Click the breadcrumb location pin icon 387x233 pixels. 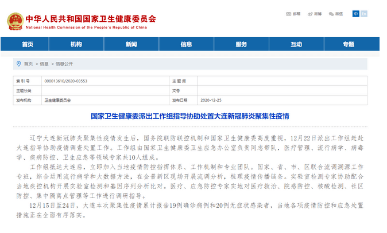coord(19,64)
